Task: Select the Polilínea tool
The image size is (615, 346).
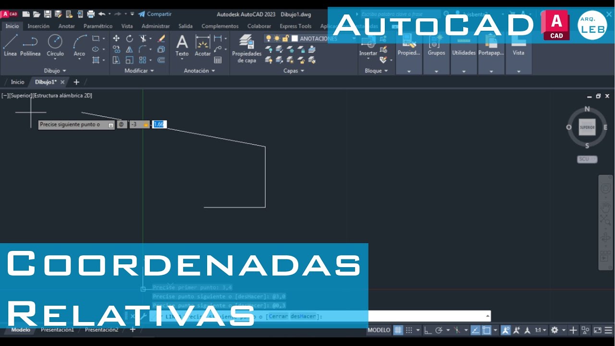Action: pos(30,46)
